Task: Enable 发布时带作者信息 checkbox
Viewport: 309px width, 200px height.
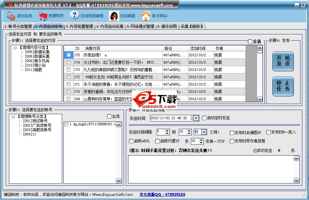Action: pyautogui.click(x=232, y=141)
